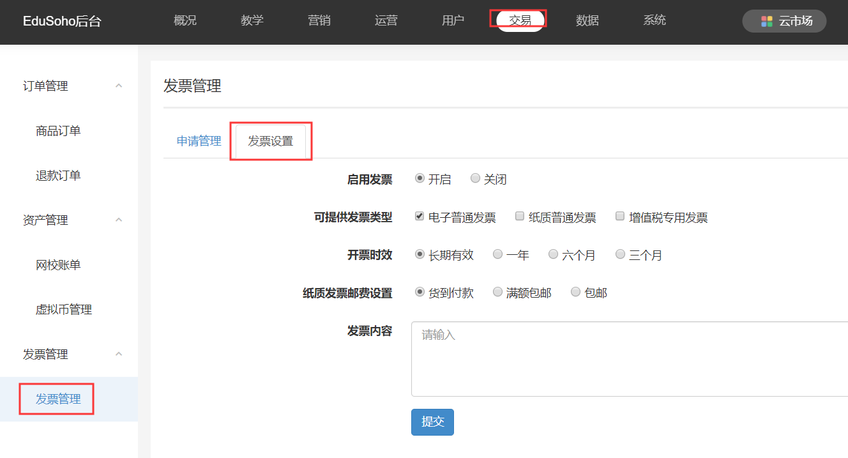Go to 退款订单 page
Viewport: 848px width, 458px height.
tap(58, 176)
